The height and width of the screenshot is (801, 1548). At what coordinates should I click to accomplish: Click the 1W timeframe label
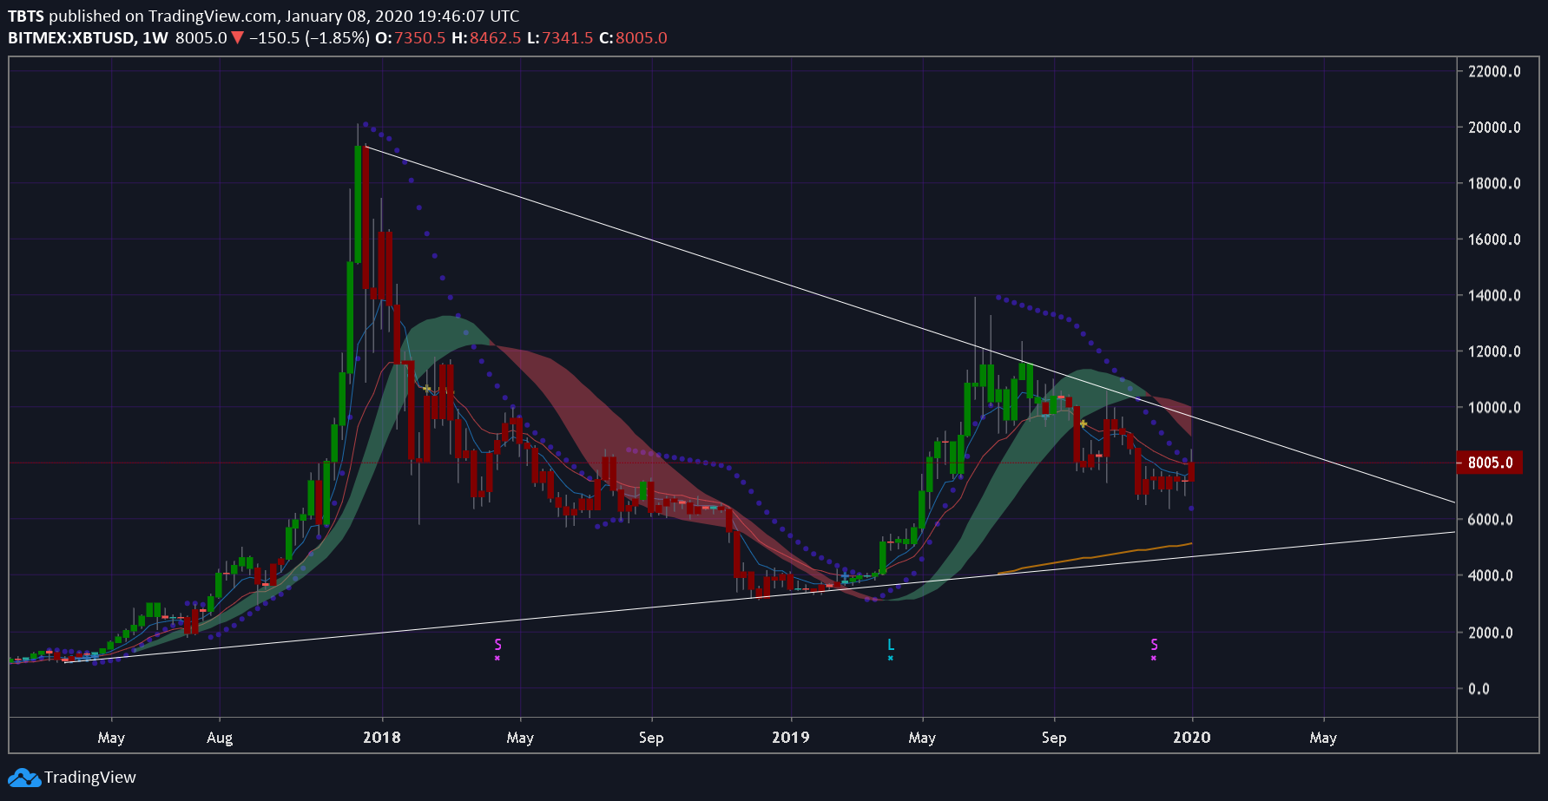[155, 38]
